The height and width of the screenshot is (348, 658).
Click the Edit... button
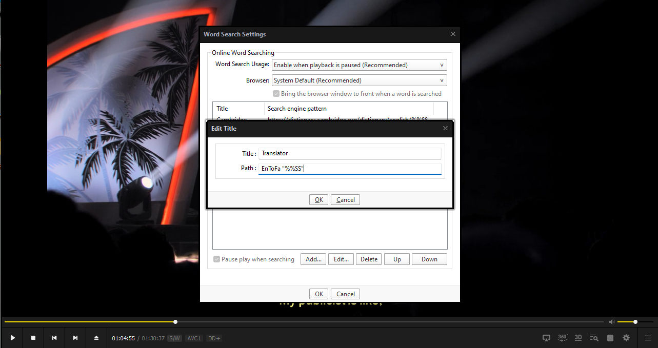point(341,259)
